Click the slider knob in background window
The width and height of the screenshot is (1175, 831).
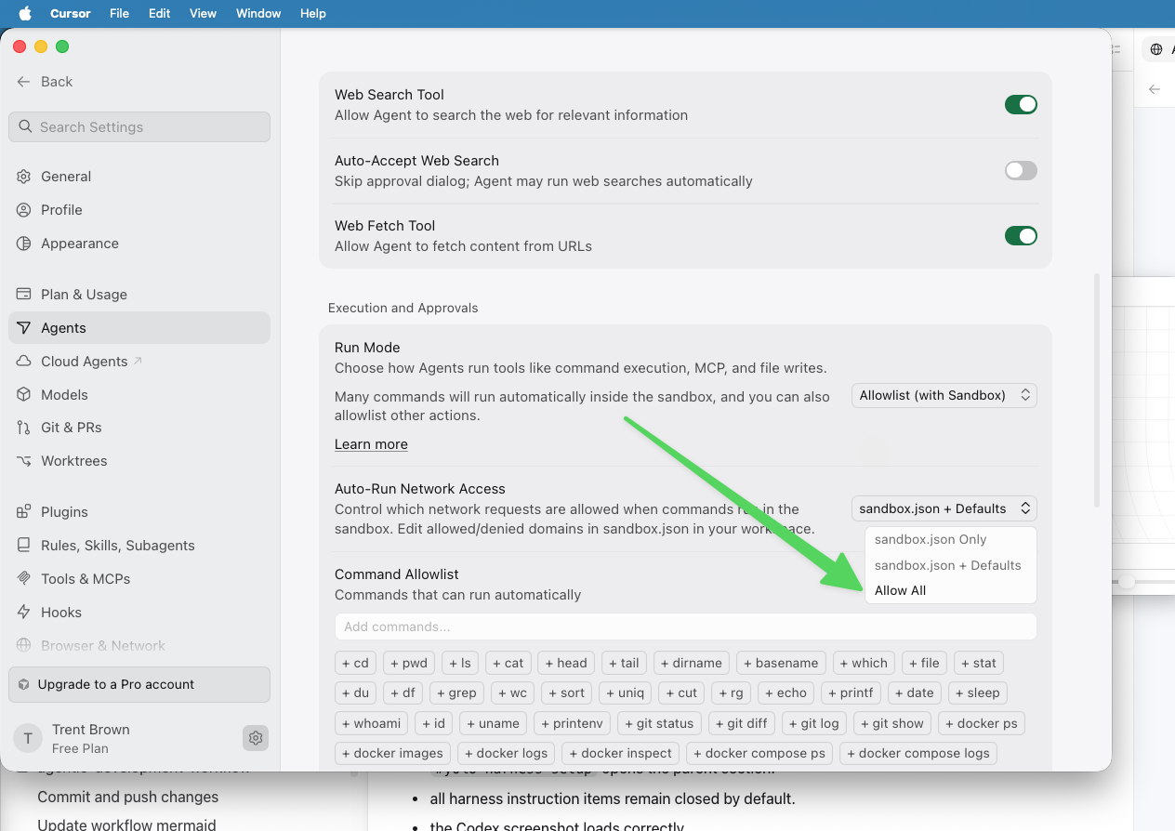pos(1127,582)
